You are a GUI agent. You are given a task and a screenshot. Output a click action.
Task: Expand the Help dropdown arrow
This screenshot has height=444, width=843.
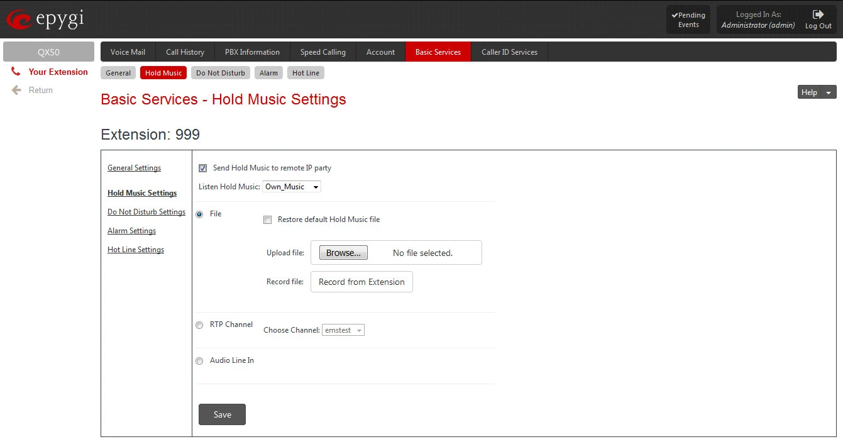coord(829,92)
